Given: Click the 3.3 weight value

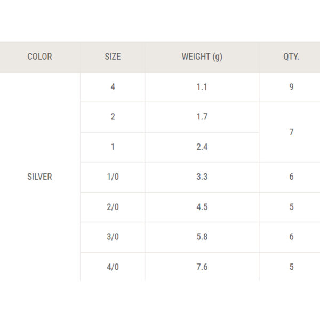Looking at the screenshot, I should coord(202,177).
